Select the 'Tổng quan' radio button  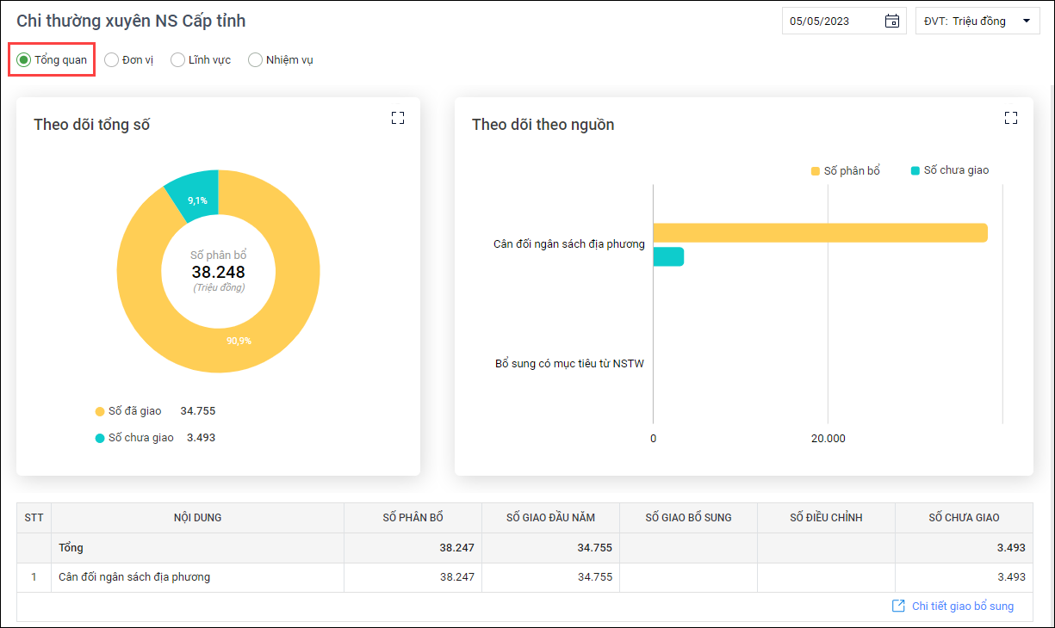24,60
